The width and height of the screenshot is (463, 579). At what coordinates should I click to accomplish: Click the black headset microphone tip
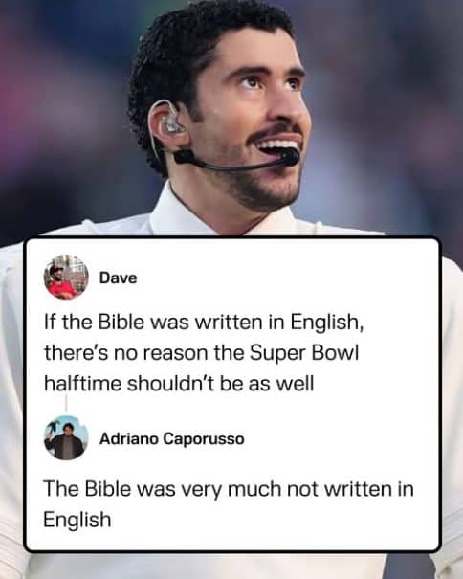(x=290, y=157)
